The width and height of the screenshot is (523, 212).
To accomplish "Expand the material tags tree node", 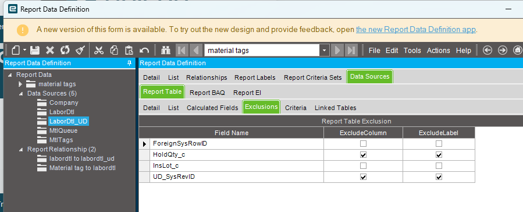I will click(20, 84).
